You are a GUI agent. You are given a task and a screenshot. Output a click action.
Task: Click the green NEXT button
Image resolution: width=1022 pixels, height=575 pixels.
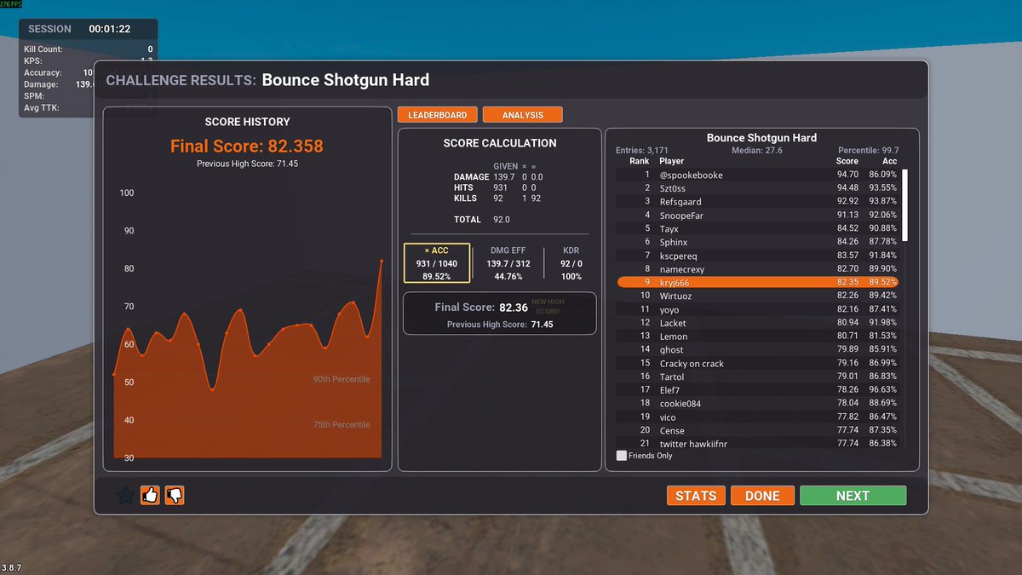(853, 496)
